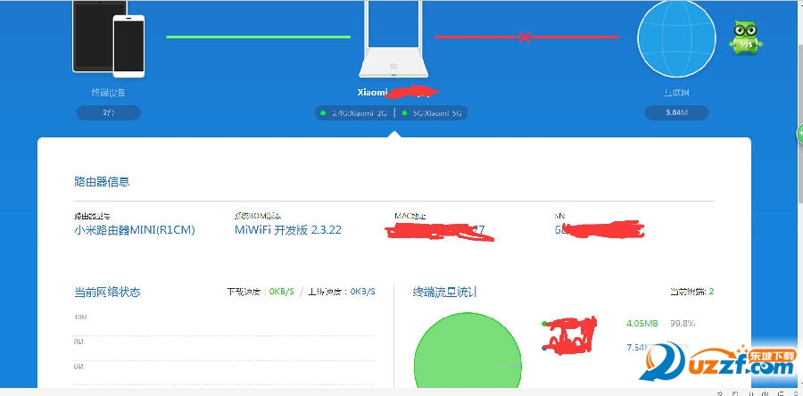Click the upload speed 0KB/S value
The width and height of the screenshot is (803, 396).
(x=363, y=292)
